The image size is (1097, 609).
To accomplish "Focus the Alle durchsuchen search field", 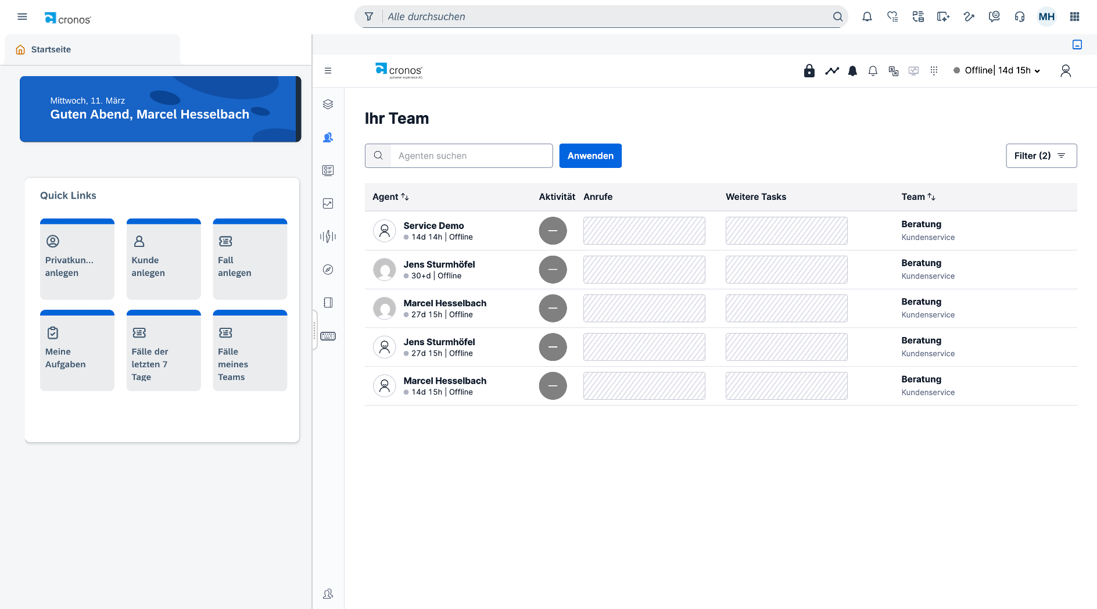I will coord(607,17).
